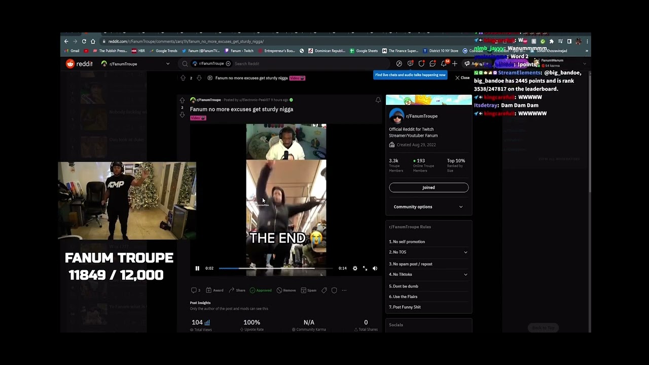649x365 pixels.
Task: Open the more options ellipsis under the post
Action: point(344,290)
